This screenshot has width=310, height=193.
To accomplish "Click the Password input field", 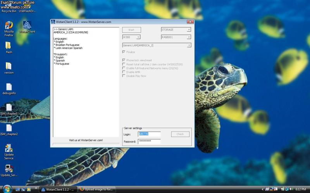I will coord(149,141).
